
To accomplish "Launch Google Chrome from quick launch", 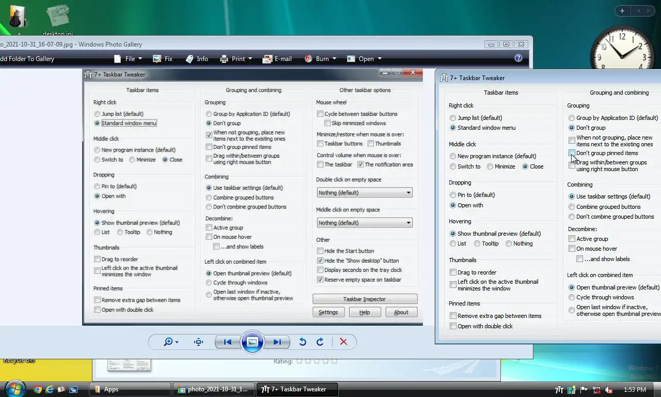I will click(38, 389).
